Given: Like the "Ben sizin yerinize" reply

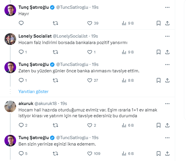Looking at the screenshot, I should [90, 153].
